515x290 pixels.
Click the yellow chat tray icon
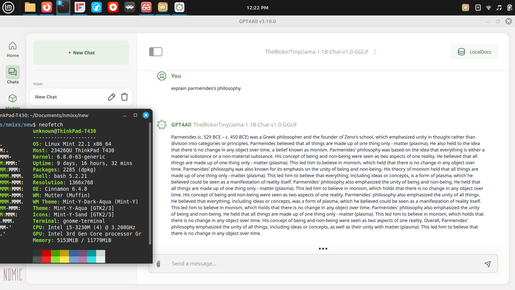pos(466,8)
